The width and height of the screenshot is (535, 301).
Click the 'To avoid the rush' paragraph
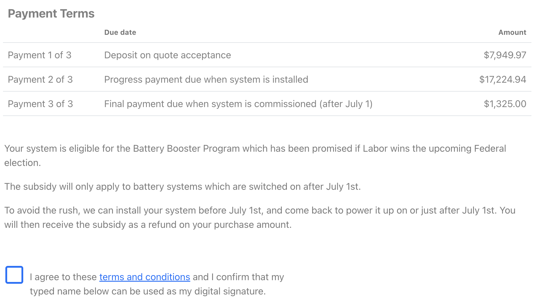pyautogui.click(x=259, y=210)
